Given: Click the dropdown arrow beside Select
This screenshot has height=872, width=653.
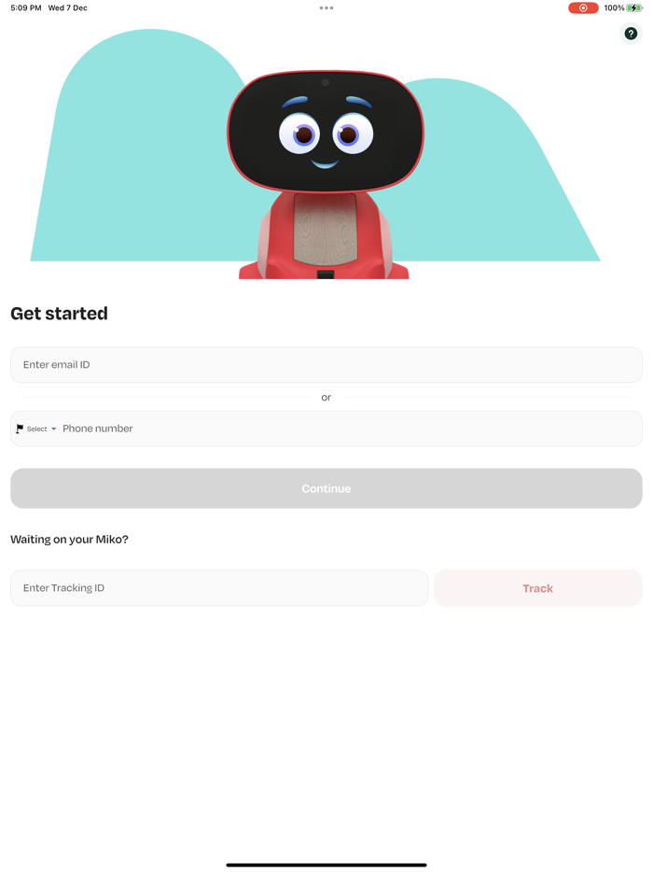Looking at the screenshot, I should [54, 429].
